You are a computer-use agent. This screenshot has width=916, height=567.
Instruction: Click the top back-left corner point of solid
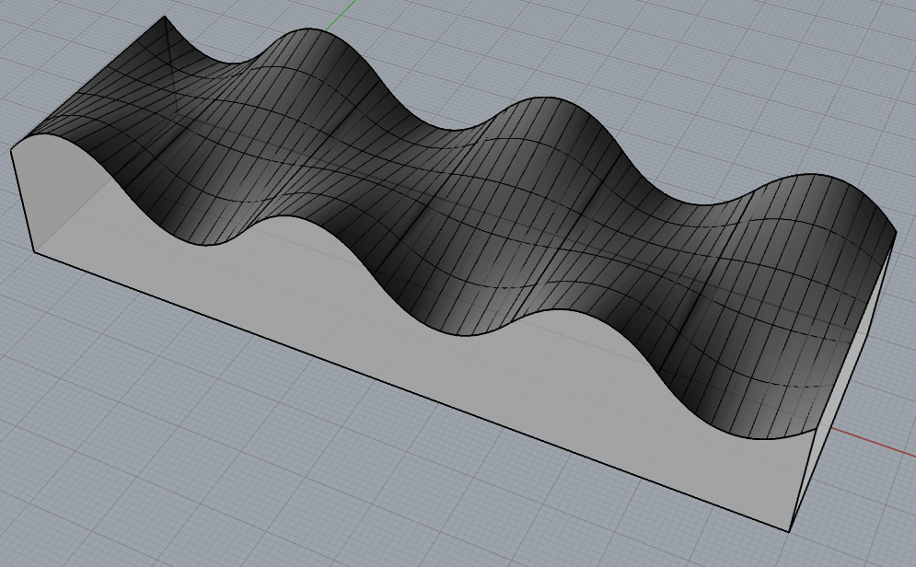click(165, 17)
